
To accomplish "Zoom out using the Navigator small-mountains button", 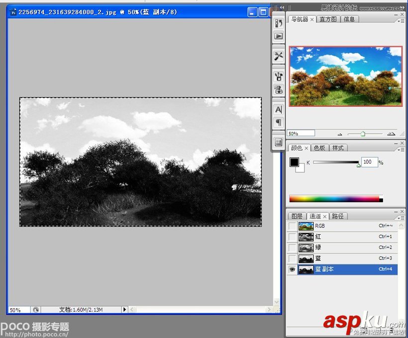I will tap(340, 134).
